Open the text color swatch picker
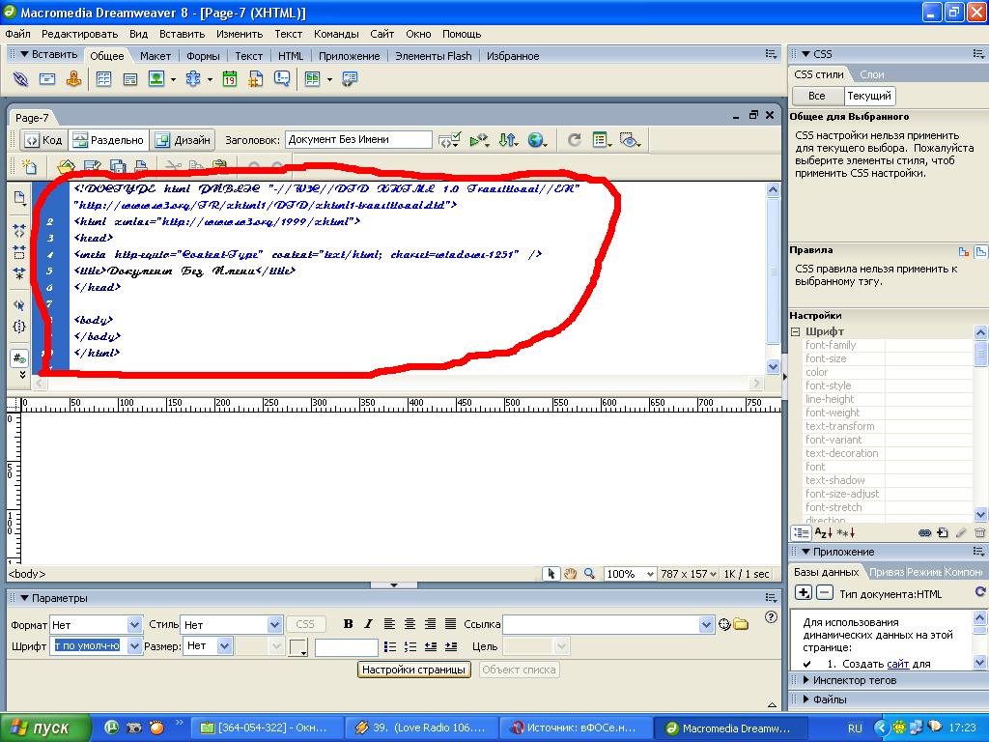 (298, 646)
